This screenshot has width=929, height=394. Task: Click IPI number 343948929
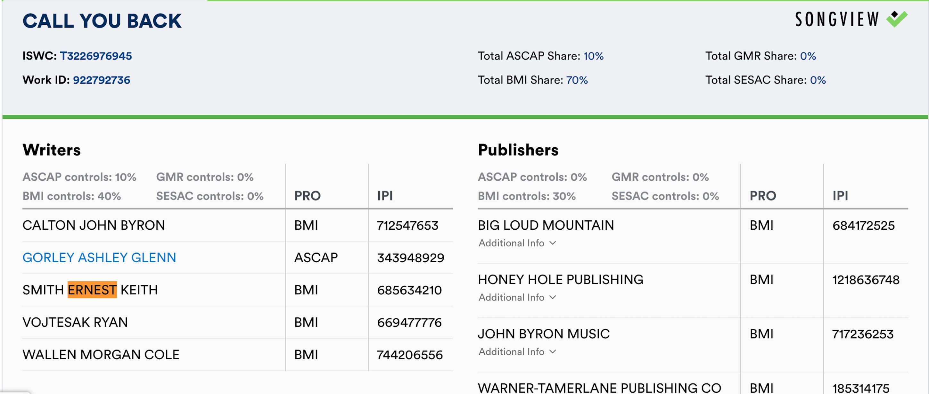(410, 258)
